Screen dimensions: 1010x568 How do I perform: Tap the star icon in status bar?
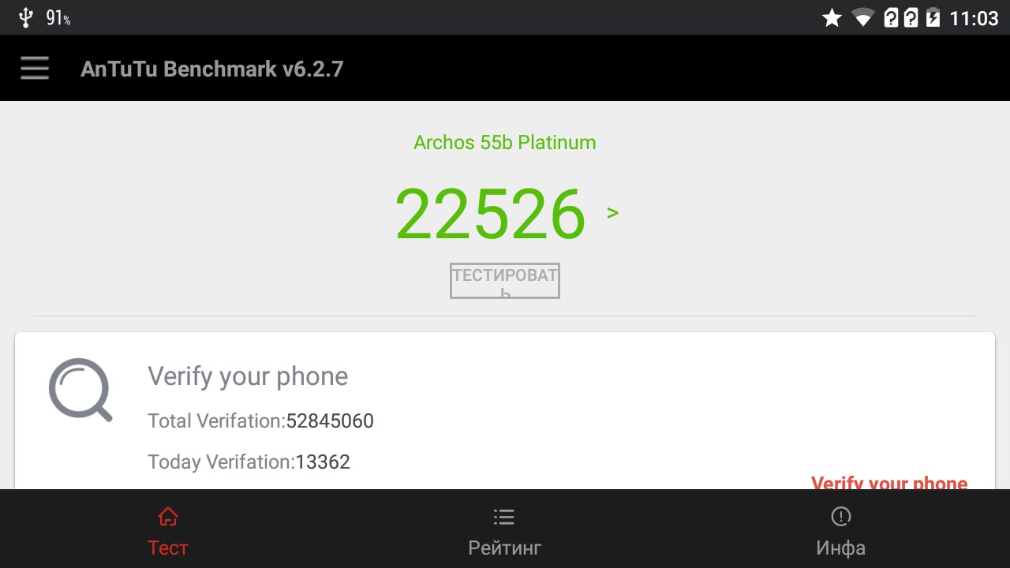(x=832, y=18)
